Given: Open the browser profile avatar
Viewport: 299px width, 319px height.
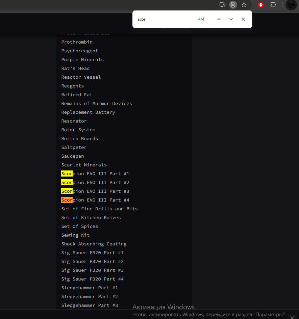Looking at the screenshot, I should click(291, 5).
